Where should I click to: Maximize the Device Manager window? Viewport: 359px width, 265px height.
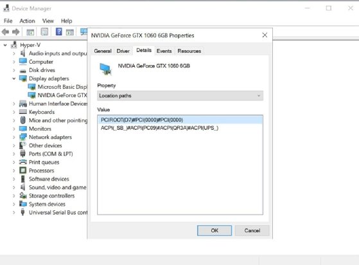(329, 8)
